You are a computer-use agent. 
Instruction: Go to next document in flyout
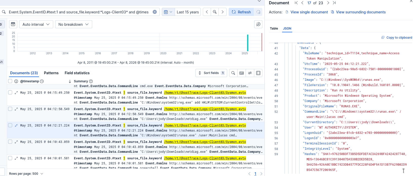pos(328,3)
